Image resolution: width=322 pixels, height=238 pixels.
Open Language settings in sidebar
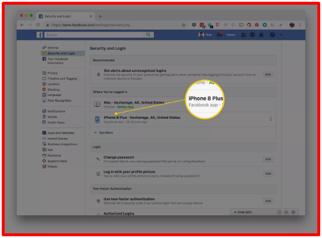pyautogui.click(x=52, y=95)
